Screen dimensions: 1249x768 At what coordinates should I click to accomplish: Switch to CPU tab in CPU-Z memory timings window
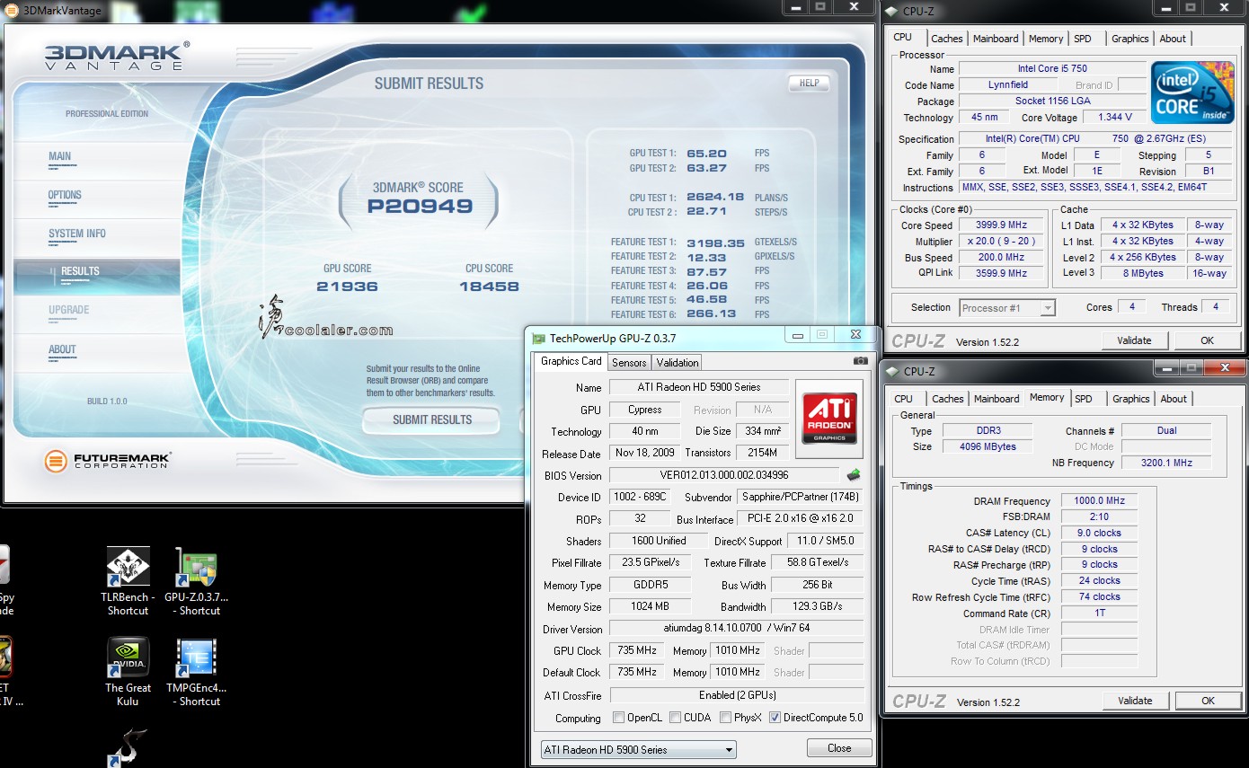[x=904, y=399]
